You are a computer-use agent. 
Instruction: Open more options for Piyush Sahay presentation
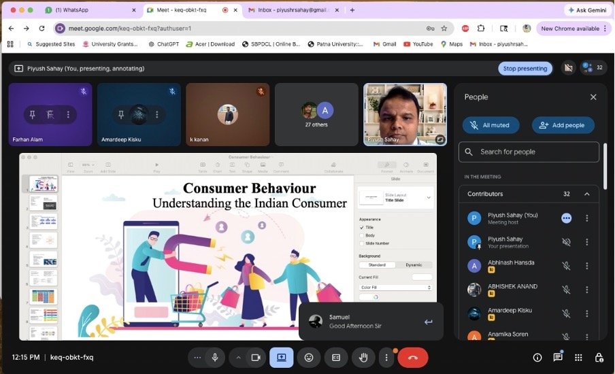click(586, 242)
